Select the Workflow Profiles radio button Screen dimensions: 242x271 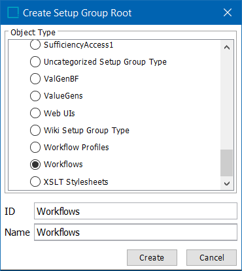coord(35,148)
